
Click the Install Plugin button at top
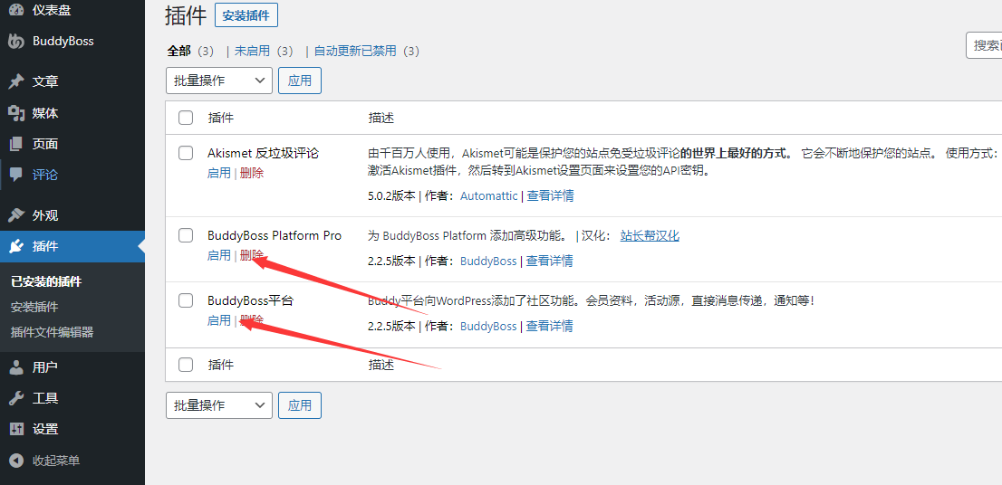click(x=246, y=15)
